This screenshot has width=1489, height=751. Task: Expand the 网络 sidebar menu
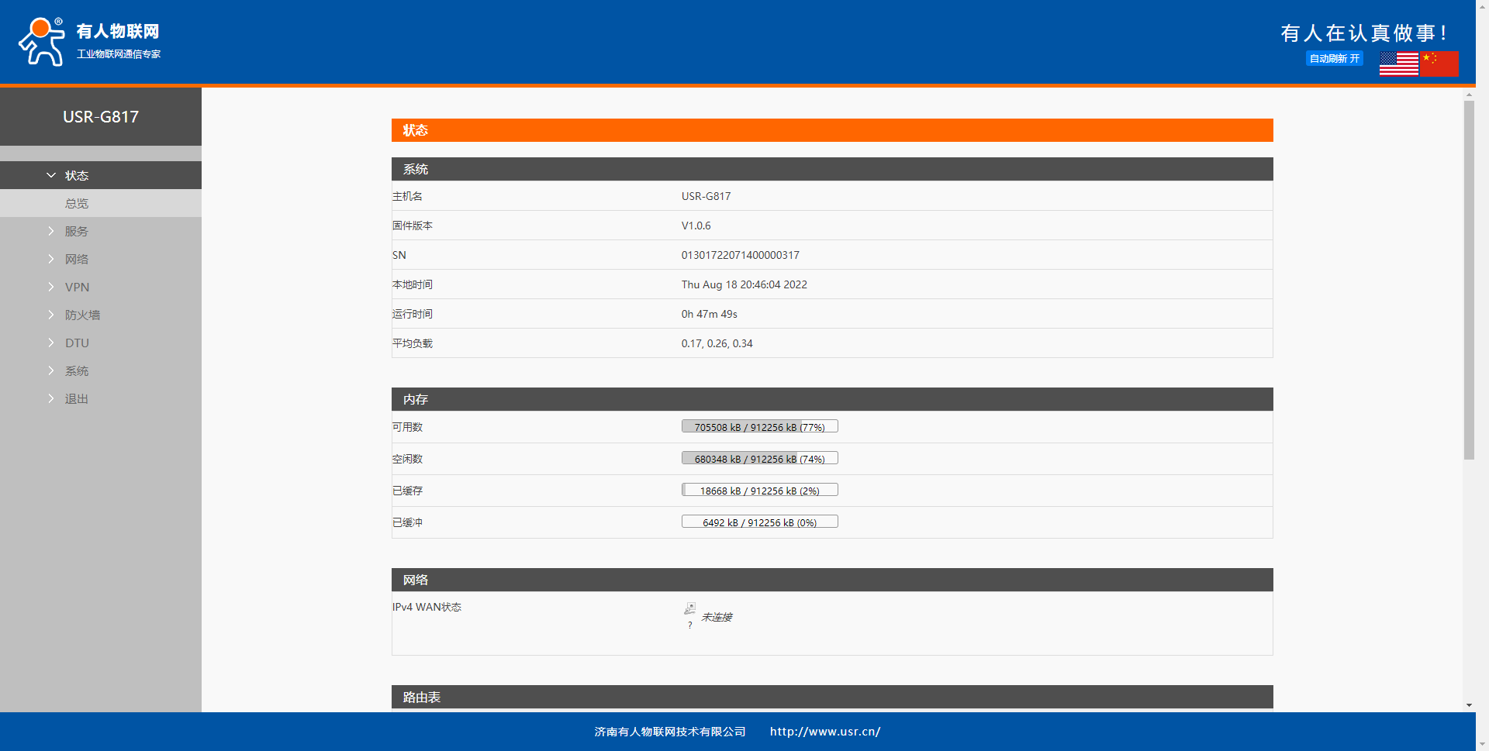pos(76,260)
